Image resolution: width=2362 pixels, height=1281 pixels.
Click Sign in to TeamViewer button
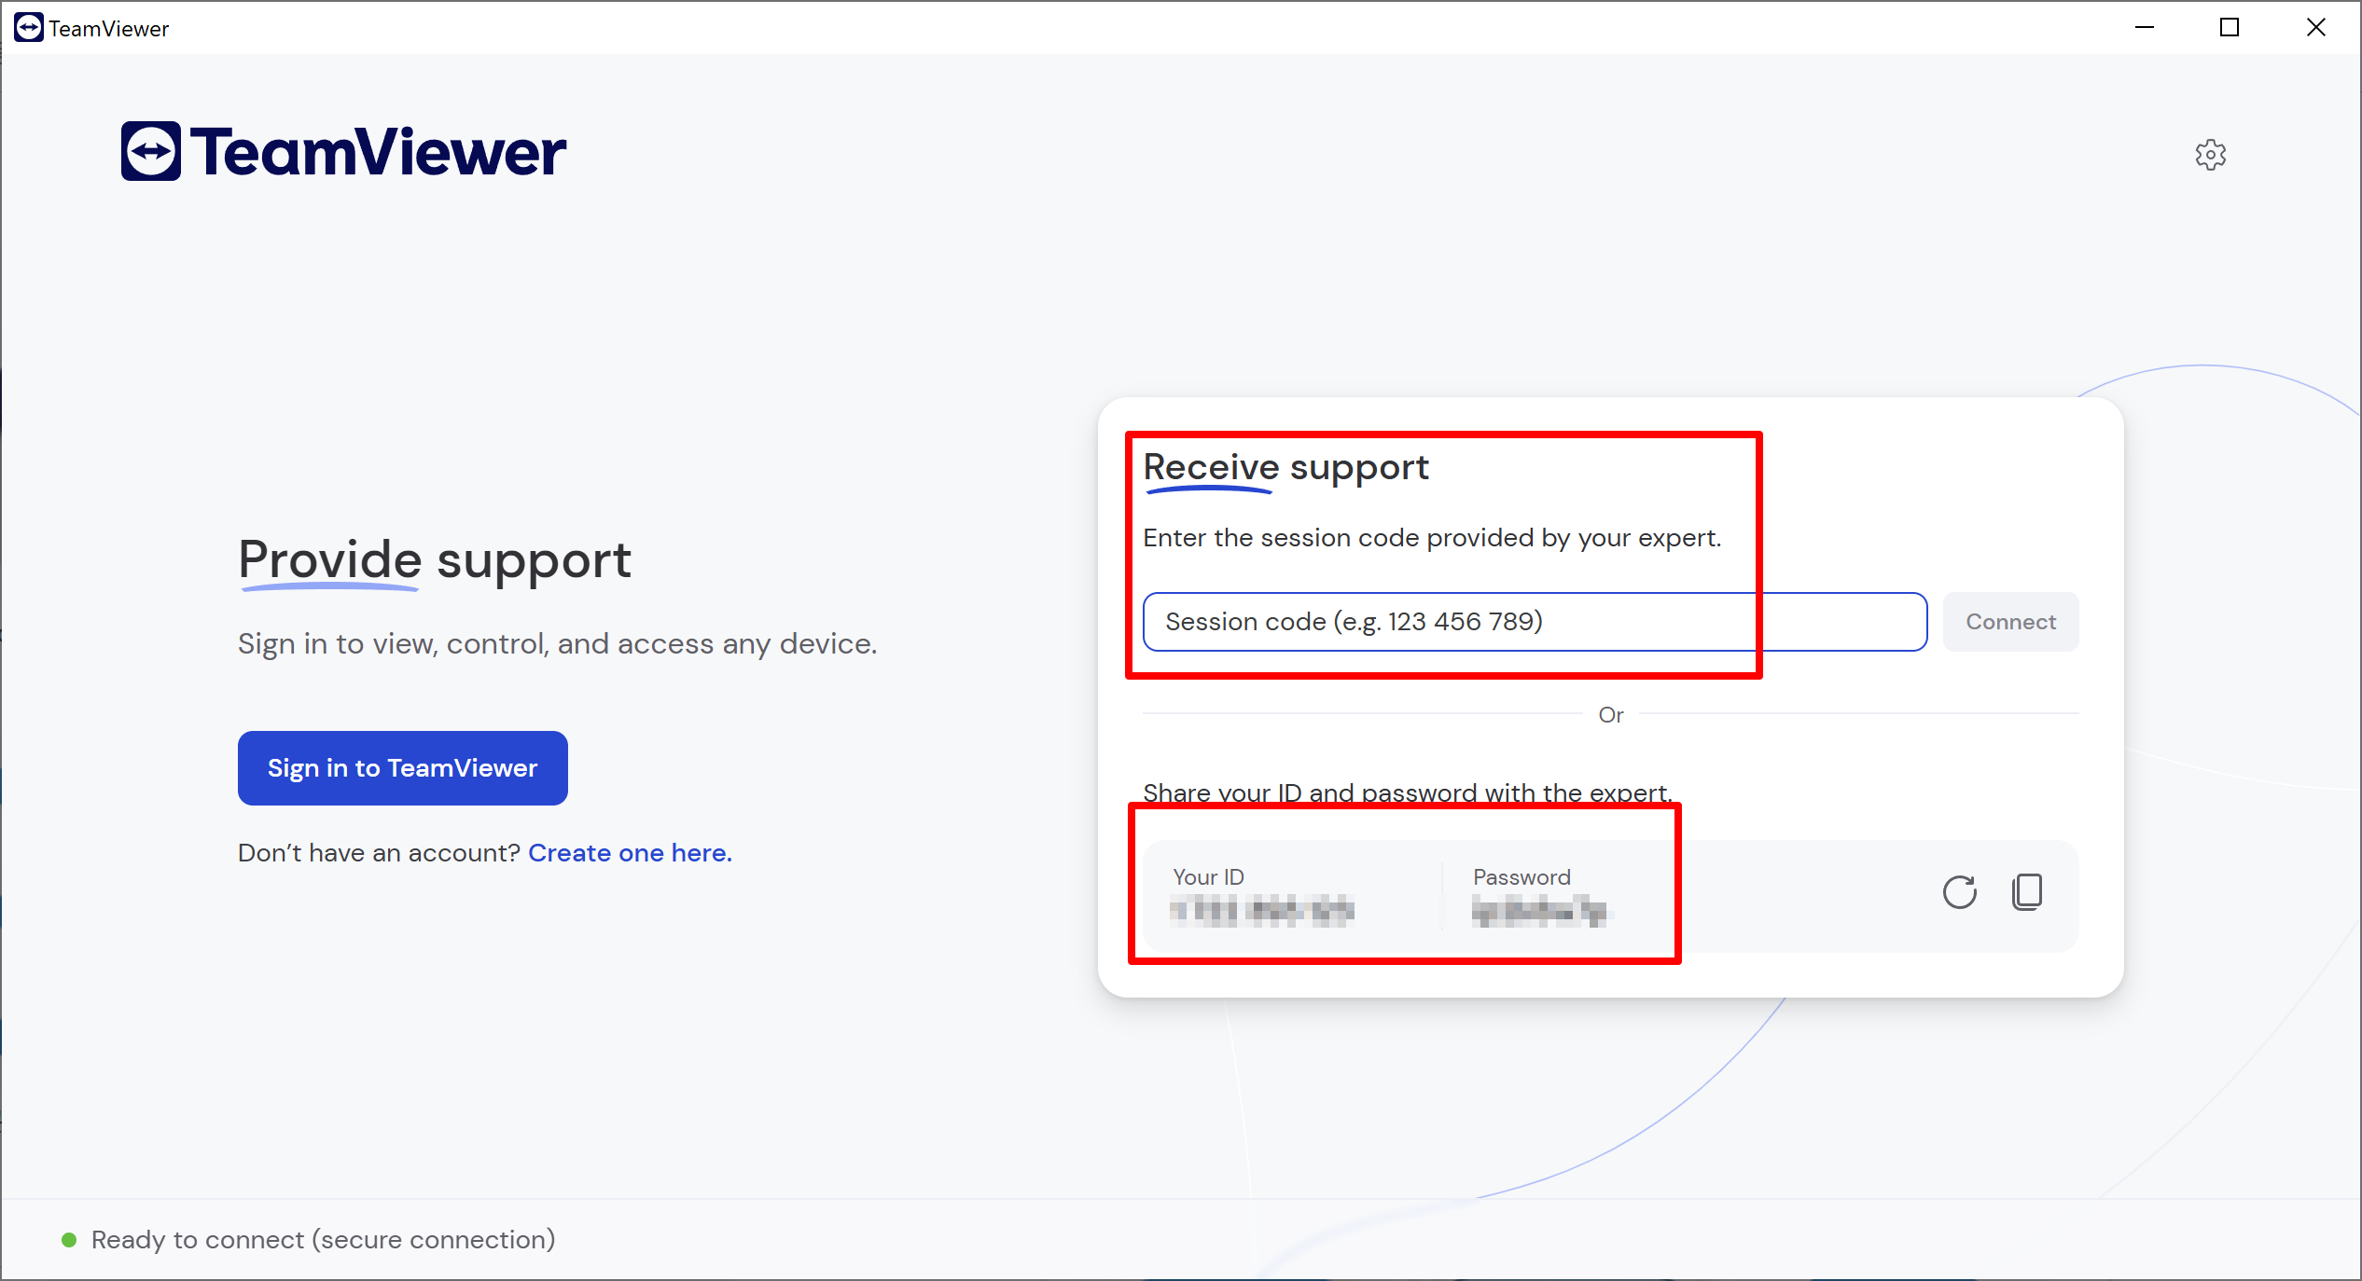[x=402, y=768]
